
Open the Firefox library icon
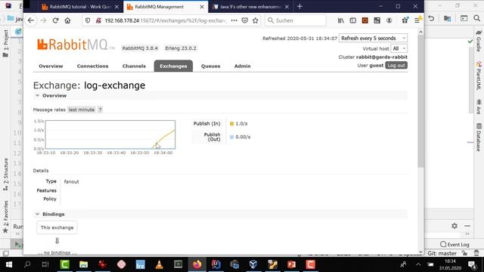[x=341, y=20]
